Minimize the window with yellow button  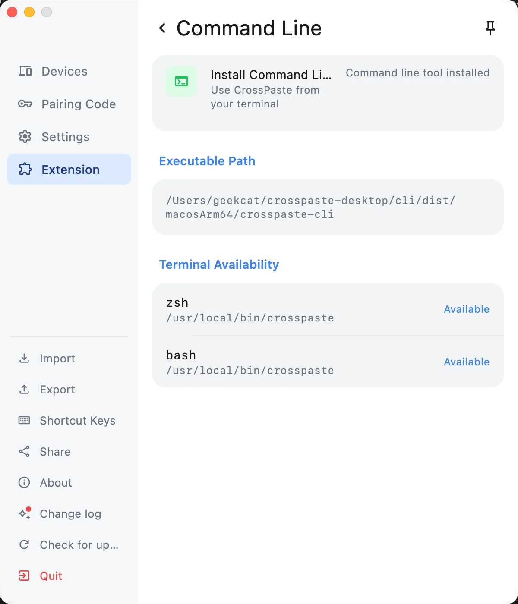point(29,12)
